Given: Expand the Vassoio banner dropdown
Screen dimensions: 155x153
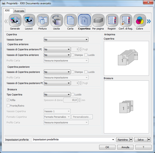Looking at the screenshot, I should click(x=66, y=40).
